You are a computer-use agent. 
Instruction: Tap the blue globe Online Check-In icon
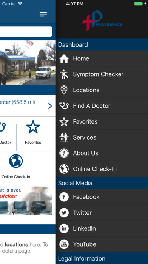tap(16, 161)
